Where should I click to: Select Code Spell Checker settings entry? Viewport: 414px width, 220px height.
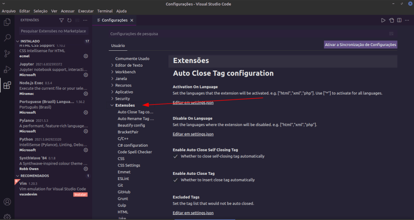tap(135, 152)
